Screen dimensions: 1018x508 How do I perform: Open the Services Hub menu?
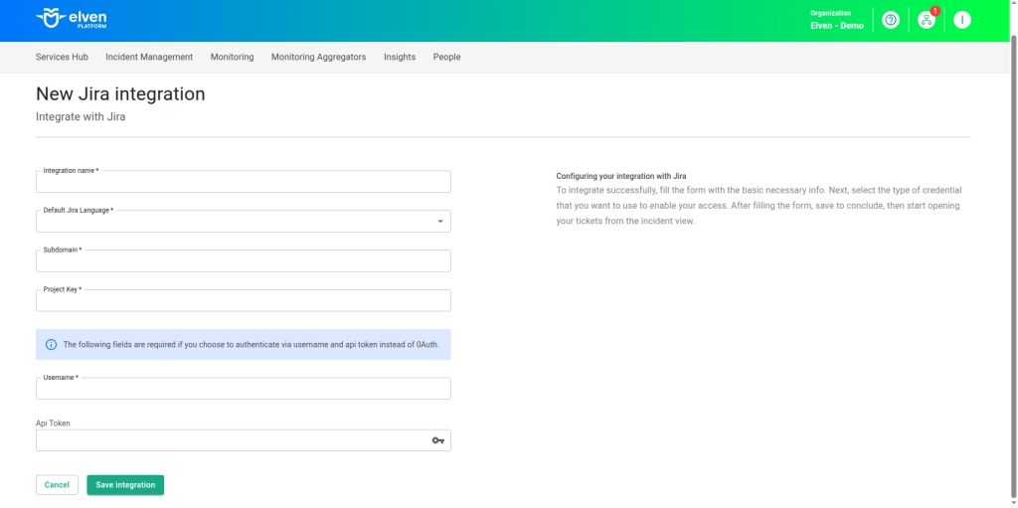tap(62, 58)
